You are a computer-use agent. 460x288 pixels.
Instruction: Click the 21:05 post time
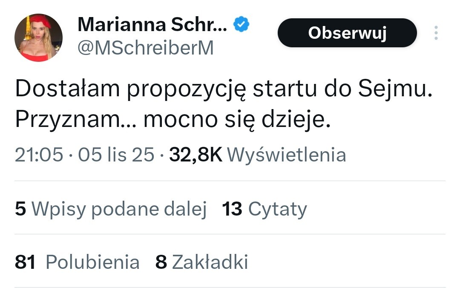pyautogui.click(x=39, y=155)
